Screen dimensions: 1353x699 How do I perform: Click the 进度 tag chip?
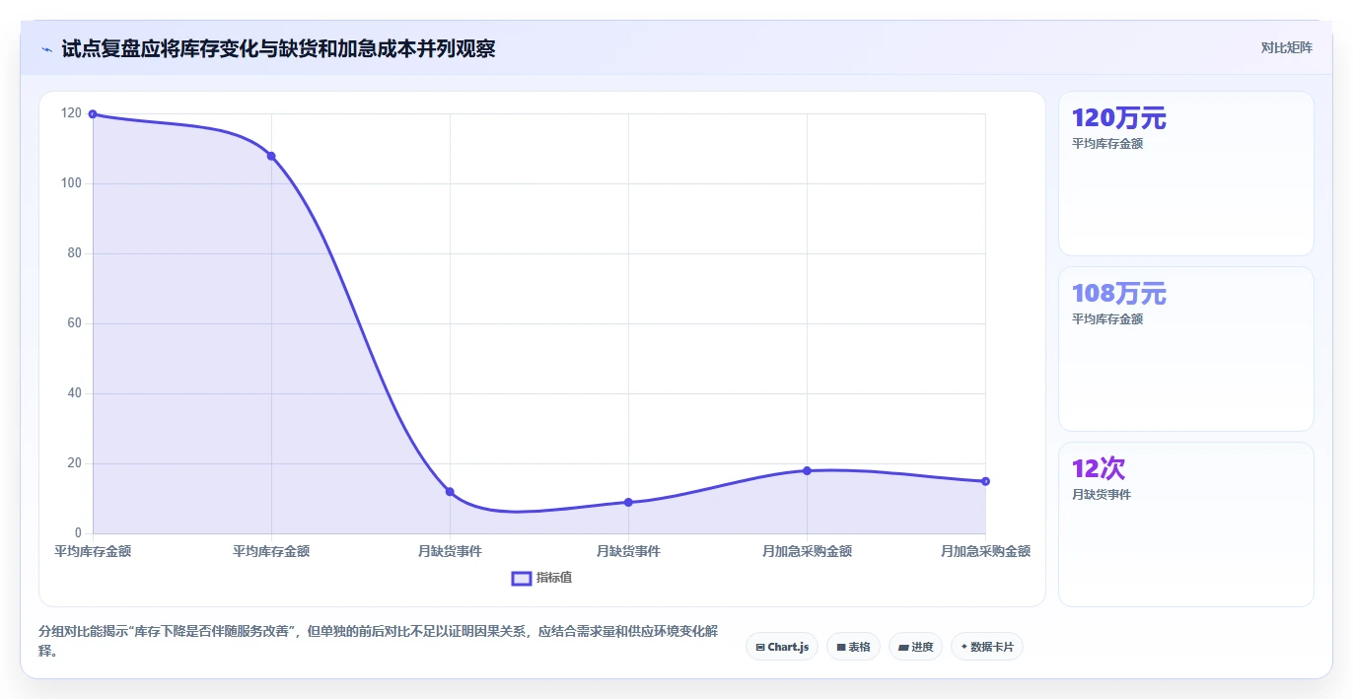[915, 647]
